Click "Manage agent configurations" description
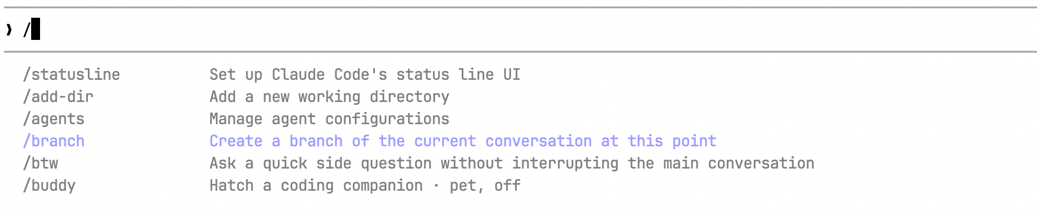 pos(329,119)
